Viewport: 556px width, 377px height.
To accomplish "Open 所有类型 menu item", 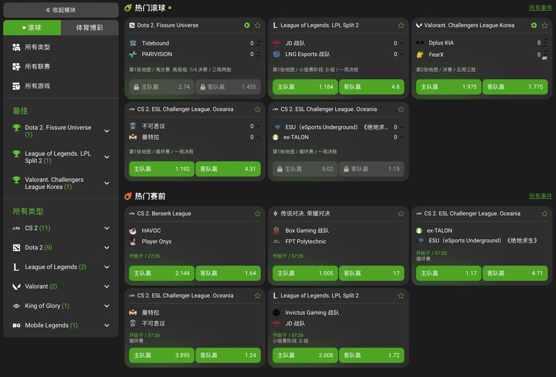I will click(61, 47).
